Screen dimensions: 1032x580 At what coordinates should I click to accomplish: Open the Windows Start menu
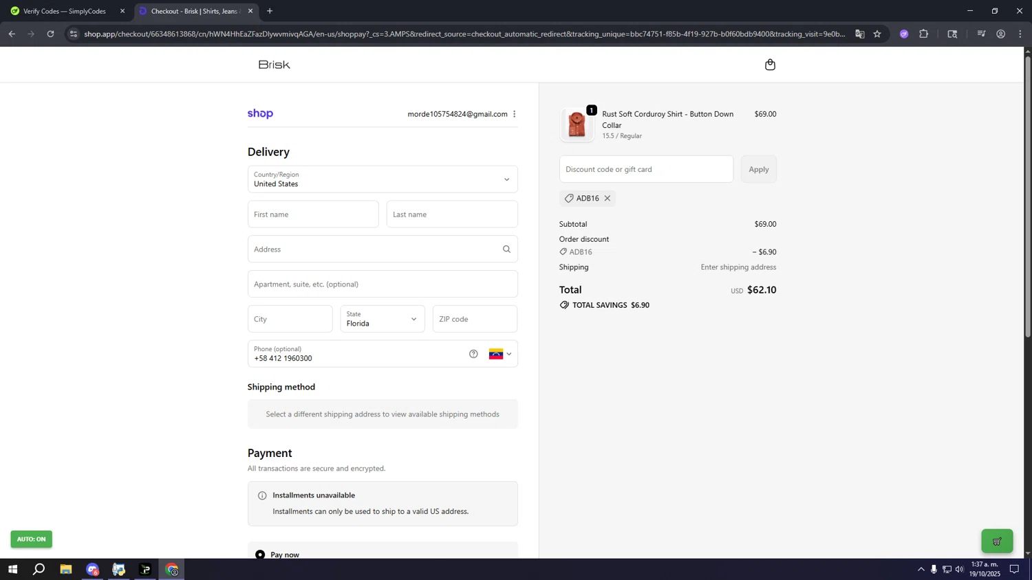[12, 570]
